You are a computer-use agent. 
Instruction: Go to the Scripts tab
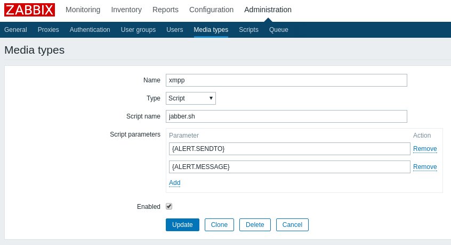(x=248, y=30)
